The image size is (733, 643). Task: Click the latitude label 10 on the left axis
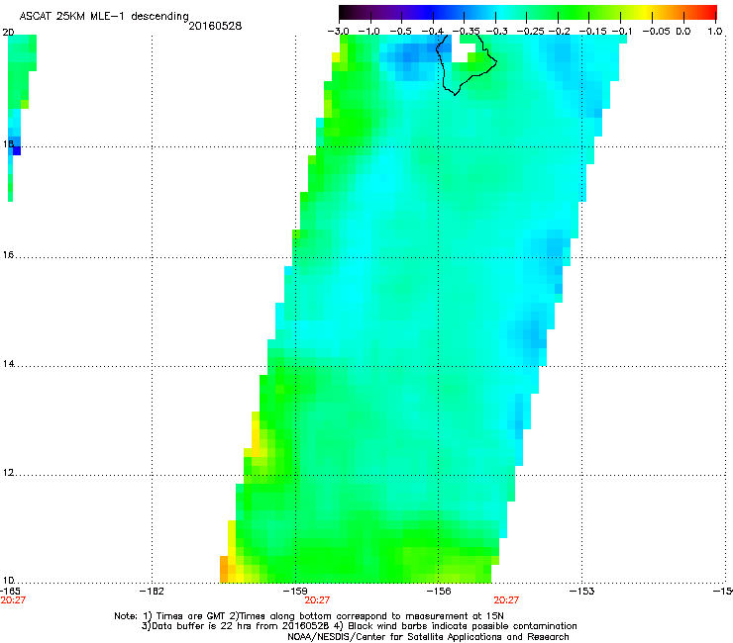click(x=8, y=581)
